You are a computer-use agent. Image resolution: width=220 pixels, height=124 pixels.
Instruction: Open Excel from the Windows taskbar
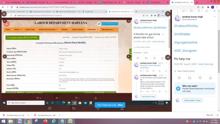click(x=70, y=121)
